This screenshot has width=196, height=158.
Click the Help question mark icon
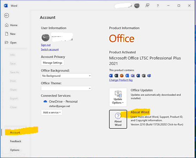click(158, 6)
